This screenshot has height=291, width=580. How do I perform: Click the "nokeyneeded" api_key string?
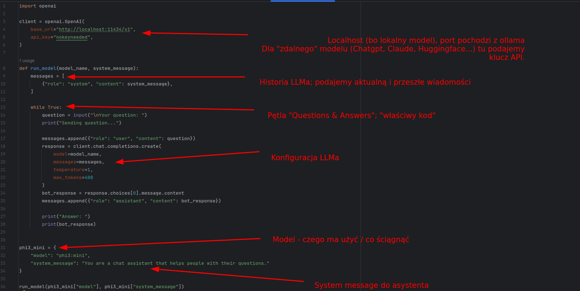click(73, 37)
